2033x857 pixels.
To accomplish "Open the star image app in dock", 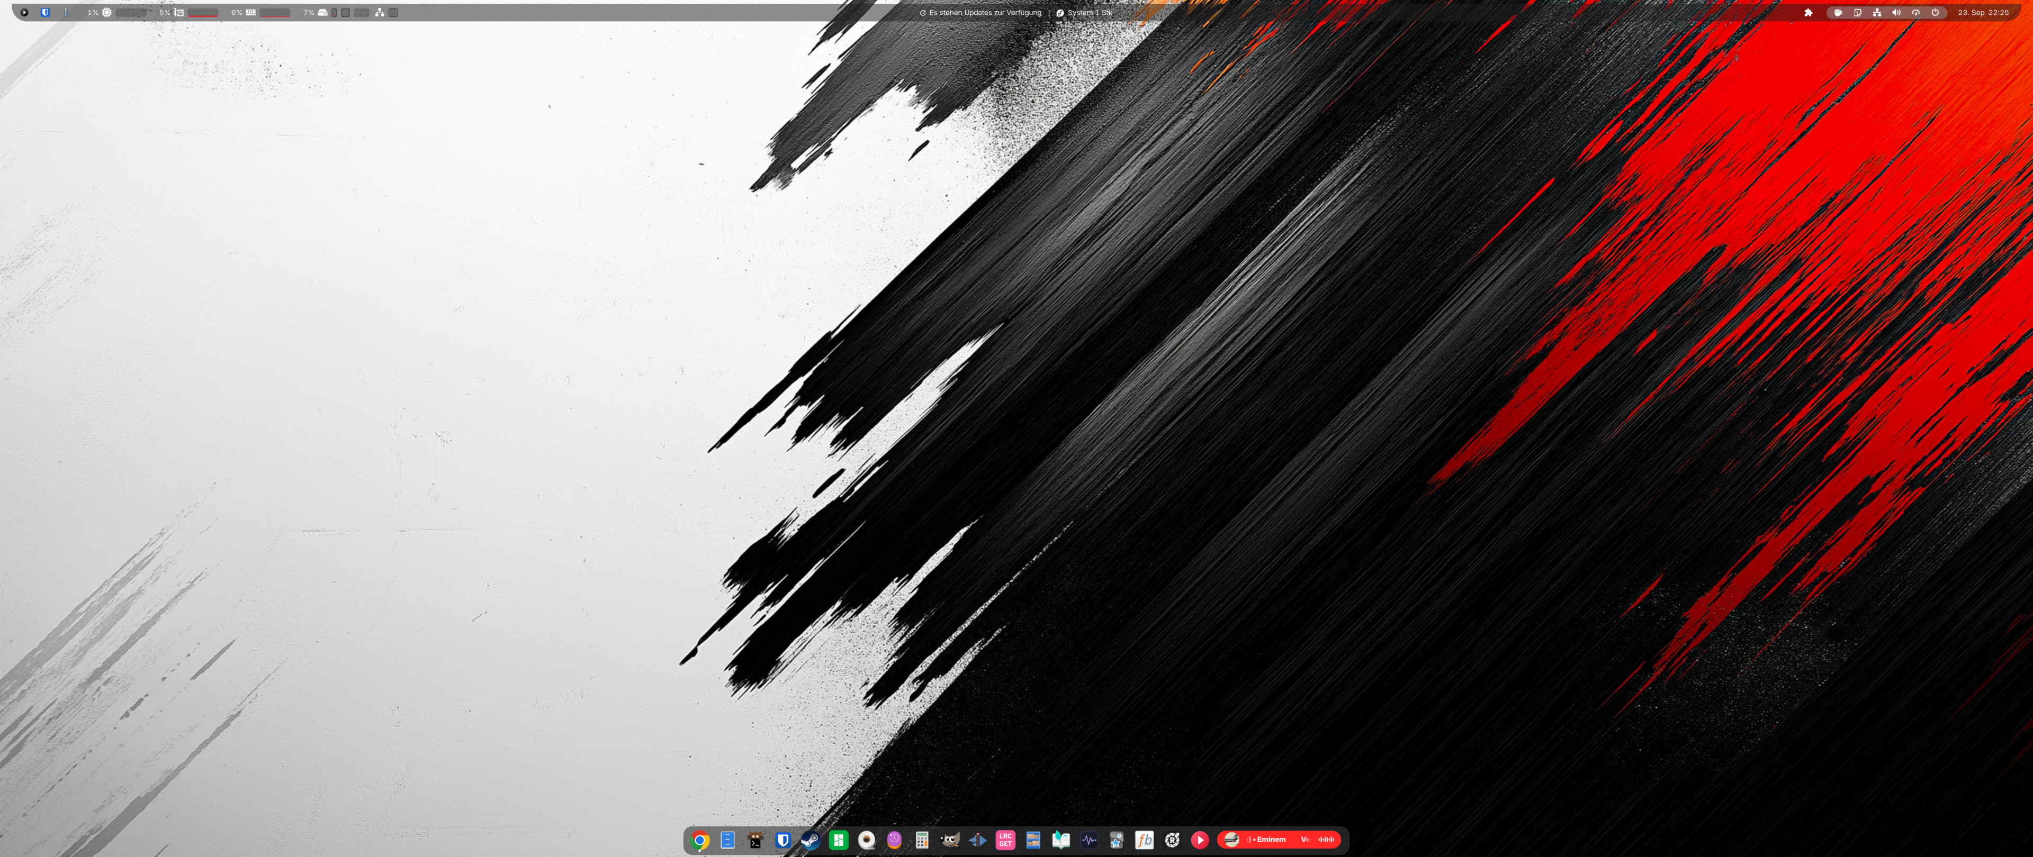I will 1116,841.
